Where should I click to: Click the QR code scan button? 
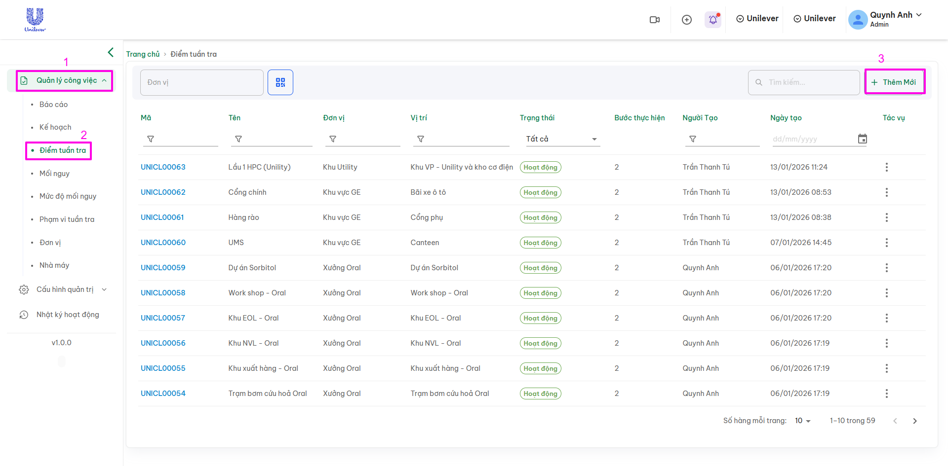pos(280,82)
